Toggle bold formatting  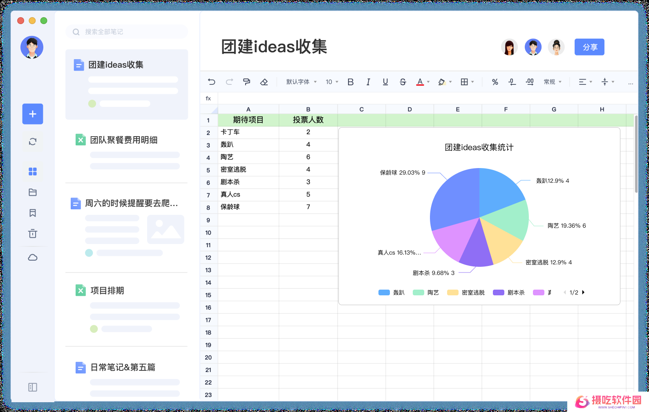click(350, 82)
